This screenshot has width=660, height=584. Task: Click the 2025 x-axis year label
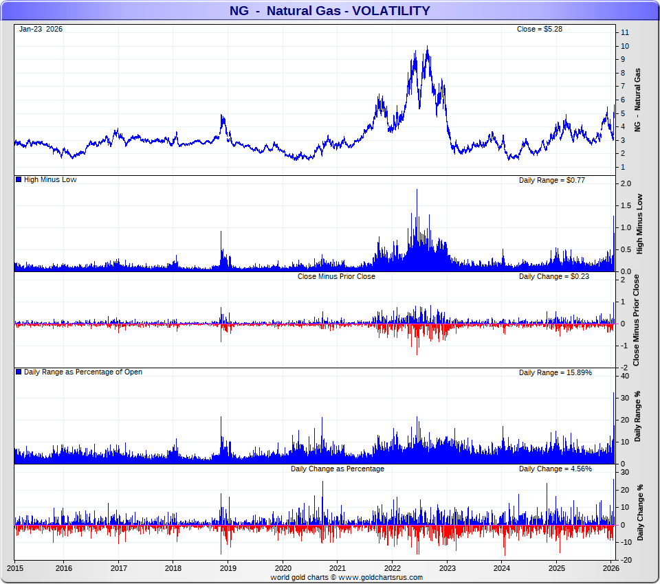(556, 568)
